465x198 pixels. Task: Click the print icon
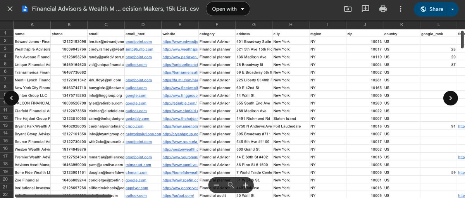[383, 9]
